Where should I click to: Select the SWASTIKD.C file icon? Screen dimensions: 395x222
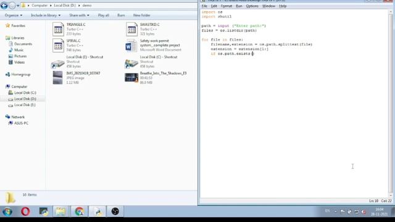[x=131, y=29]
